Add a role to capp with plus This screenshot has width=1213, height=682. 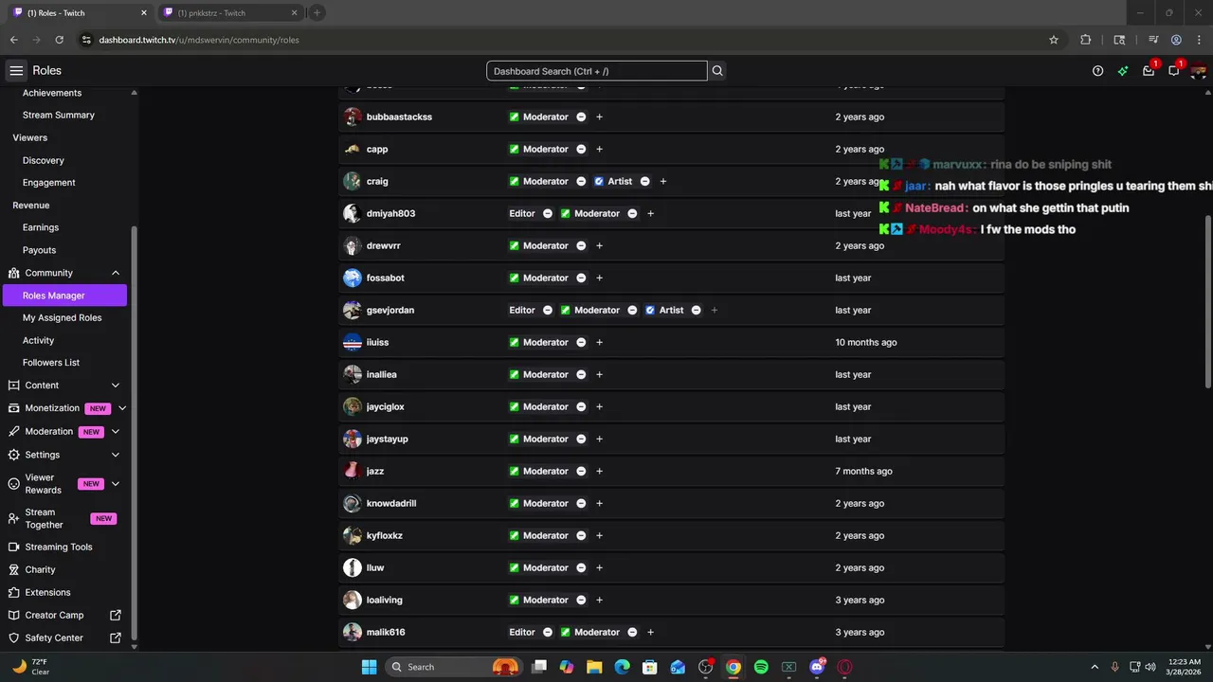point(599,149)
